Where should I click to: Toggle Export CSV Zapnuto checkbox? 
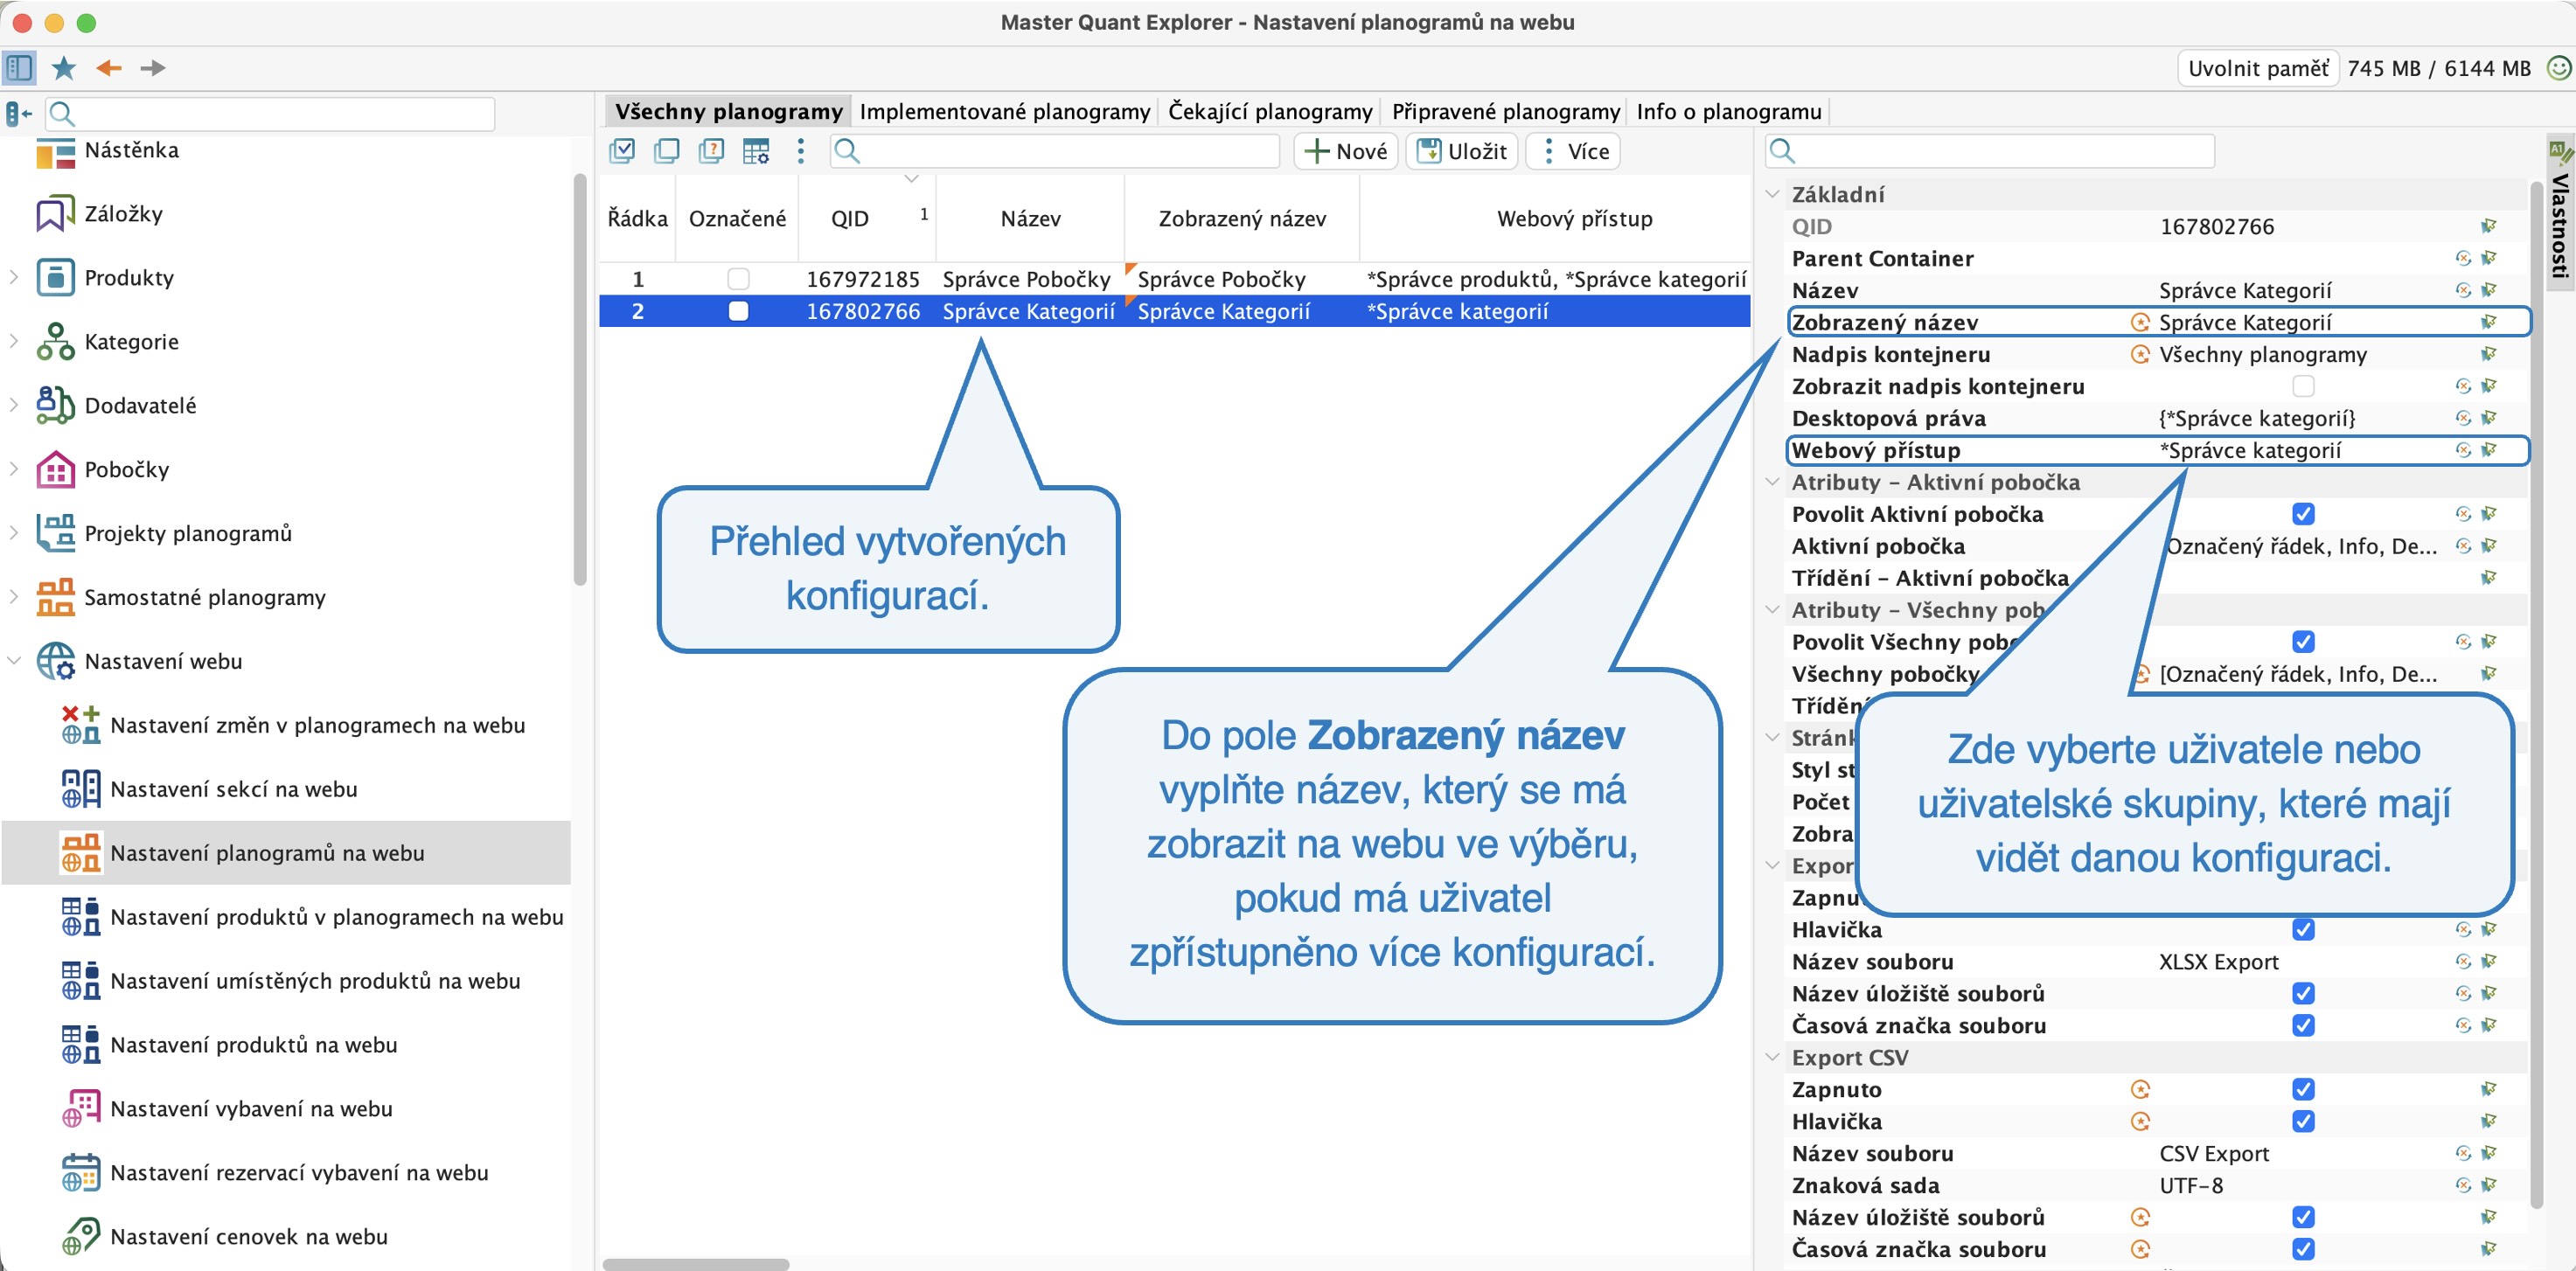click(2303, 1089)
